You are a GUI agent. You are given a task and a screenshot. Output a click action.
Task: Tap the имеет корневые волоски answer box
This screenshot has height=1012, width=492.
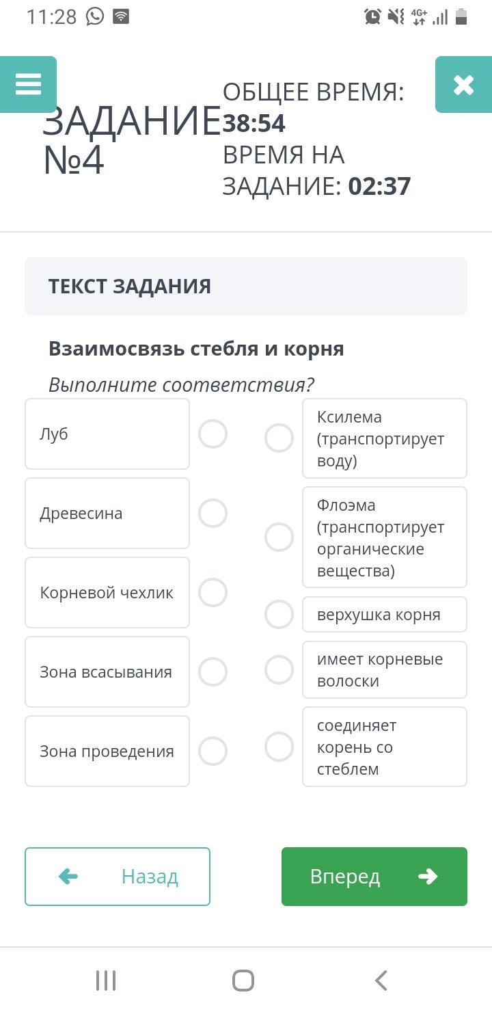click(384, 670)
